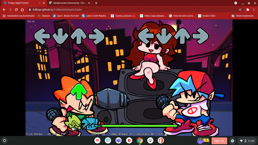
Task: Click Boyfriend's health bar icon
Action: pyautogui.click(x=91, y=124)
